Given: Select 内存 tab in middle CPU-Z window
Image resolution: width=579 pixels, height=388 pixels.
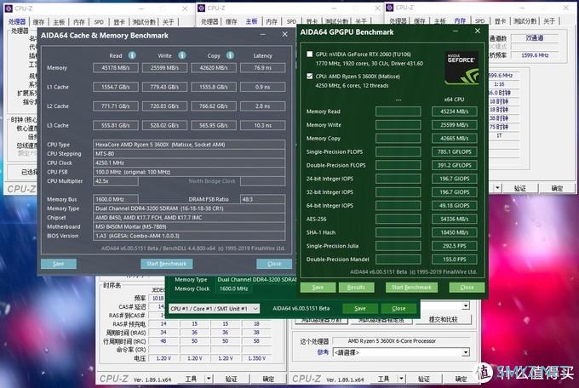Looking at the screenshot, I should pyautogui.click(x=272, y=22).
